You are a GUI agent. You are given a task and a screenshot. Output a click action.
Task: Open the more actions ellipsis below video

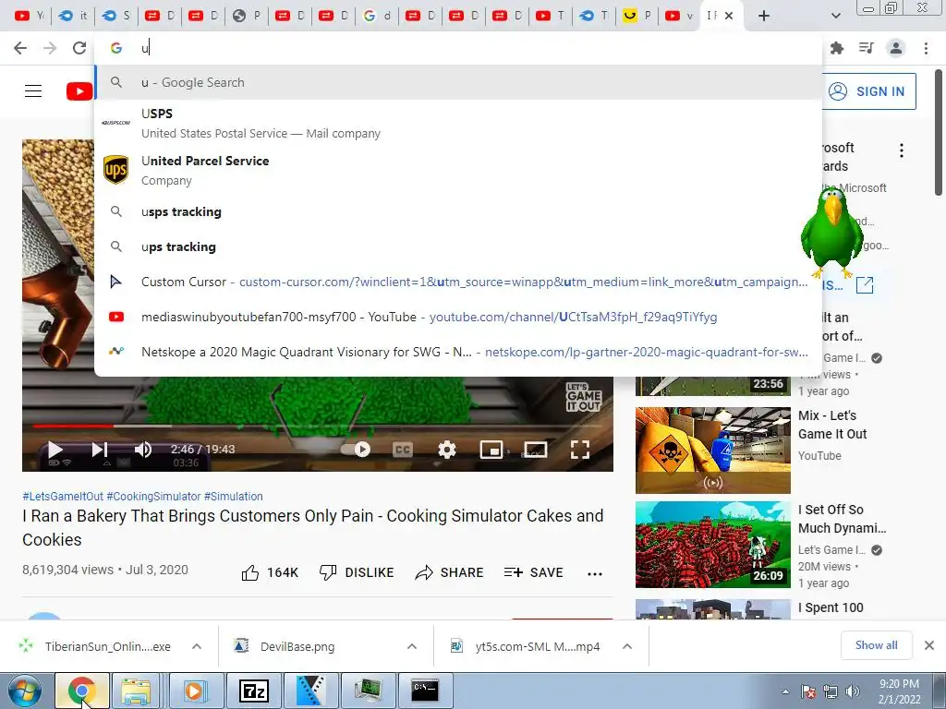tap(595, 573)
